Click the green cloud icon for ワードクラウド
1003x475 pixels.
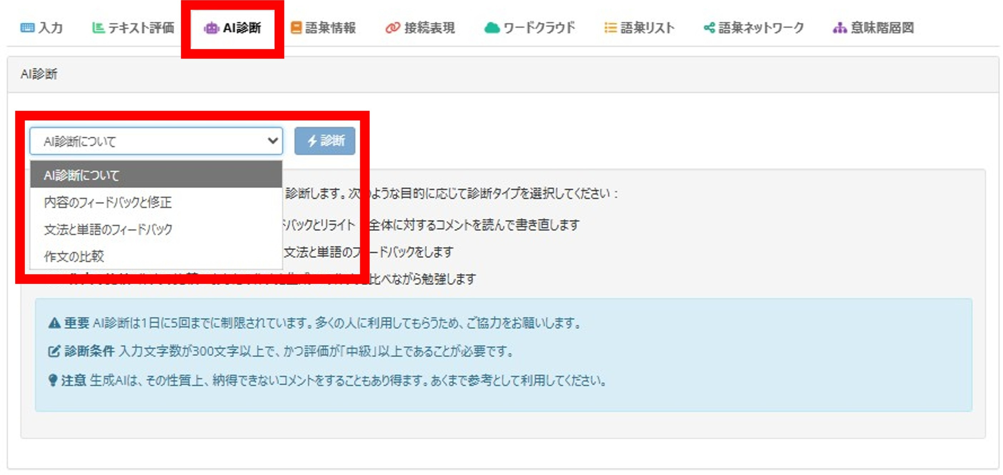492,27
